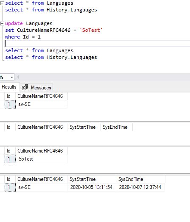Select the 'sv-SE' cell in first result grid
This screenshot has height=222, width=190.
click(42, 104)
